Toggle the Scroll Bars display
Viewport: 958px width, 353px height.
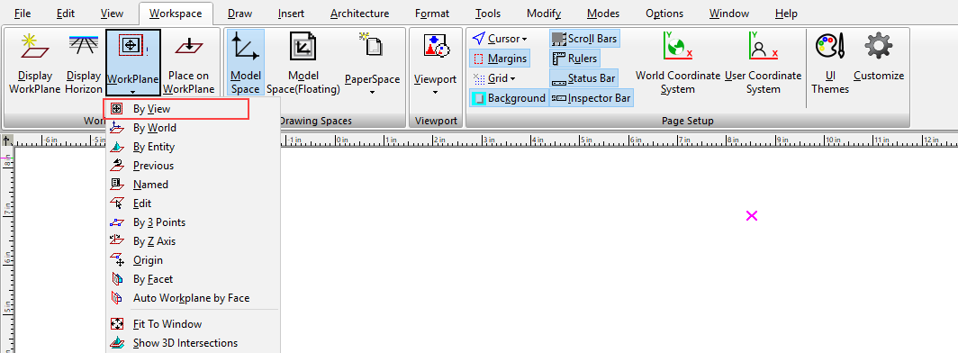584,39
